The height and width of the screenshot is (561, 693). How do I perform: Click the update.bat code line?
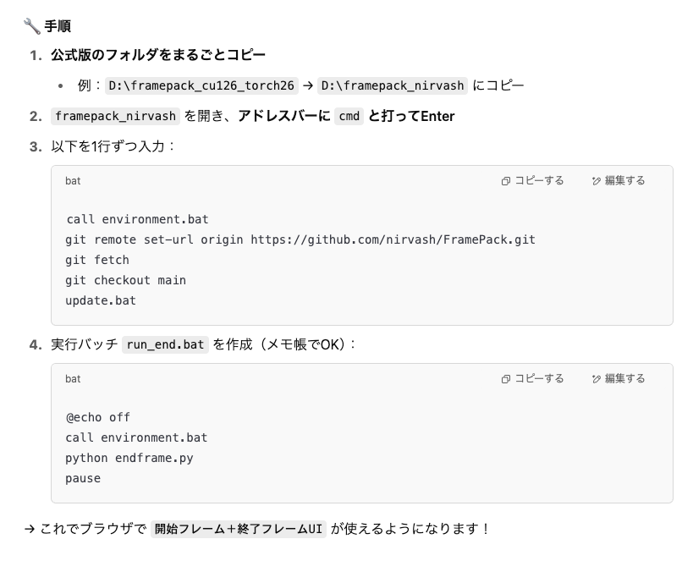click(x=101, y=300)
